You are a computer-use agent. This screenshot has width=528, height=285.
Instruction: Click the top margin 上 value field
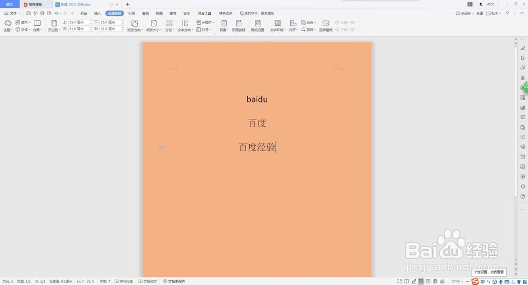[x=80, y=22]
